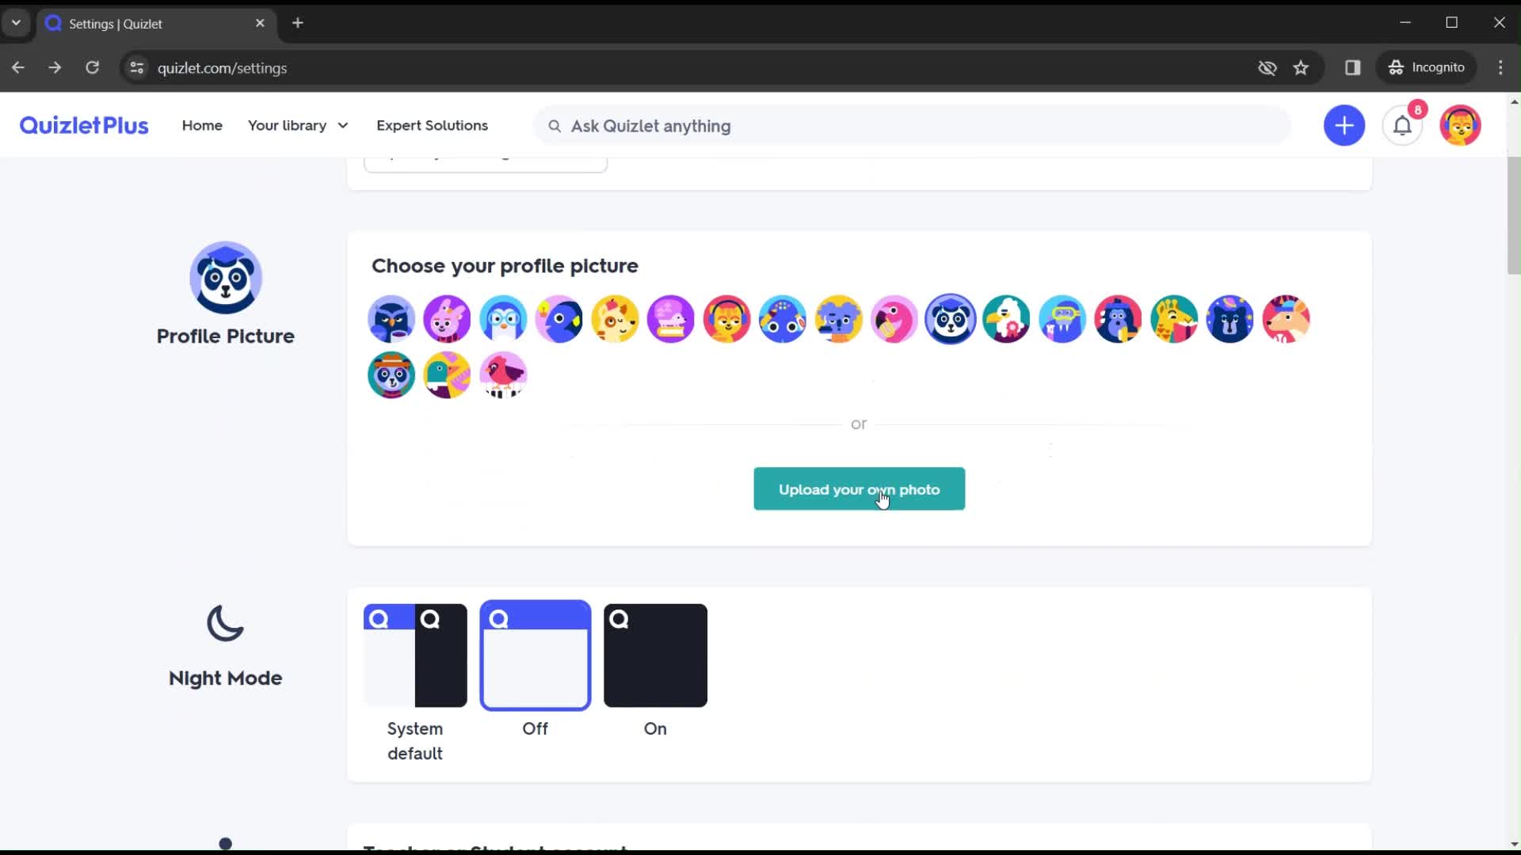Set Night Mode to System default

coord(415,655)
